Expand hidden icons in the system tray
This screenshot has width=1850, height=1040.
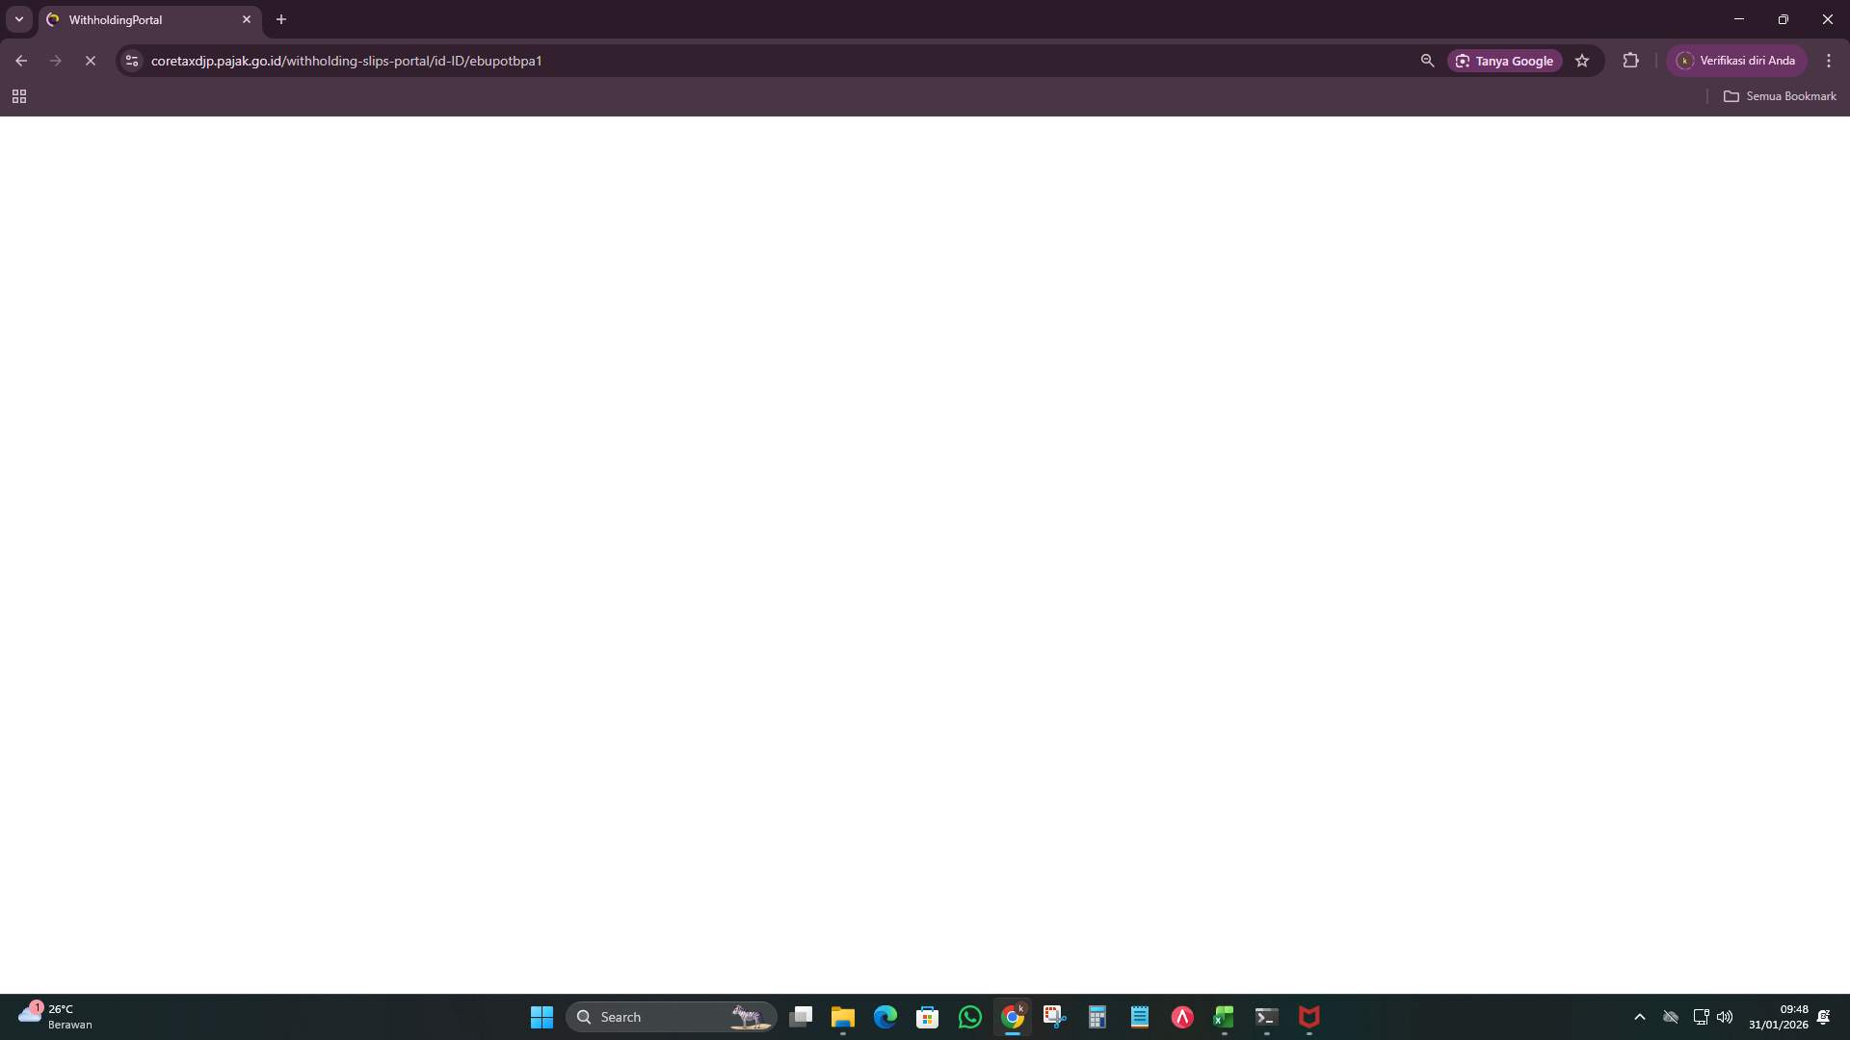[x=1641, y=1016]
